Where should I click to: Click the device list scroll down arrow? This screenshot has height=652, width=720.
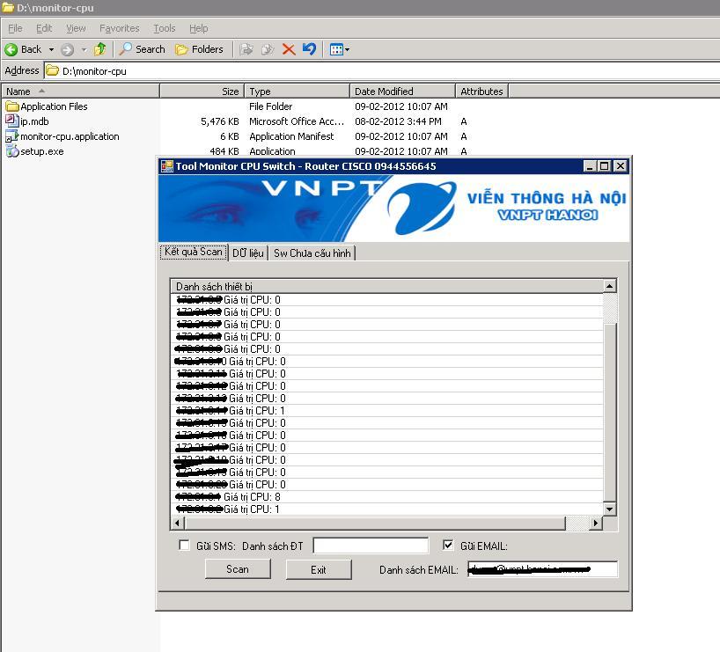tap(608, 509)
